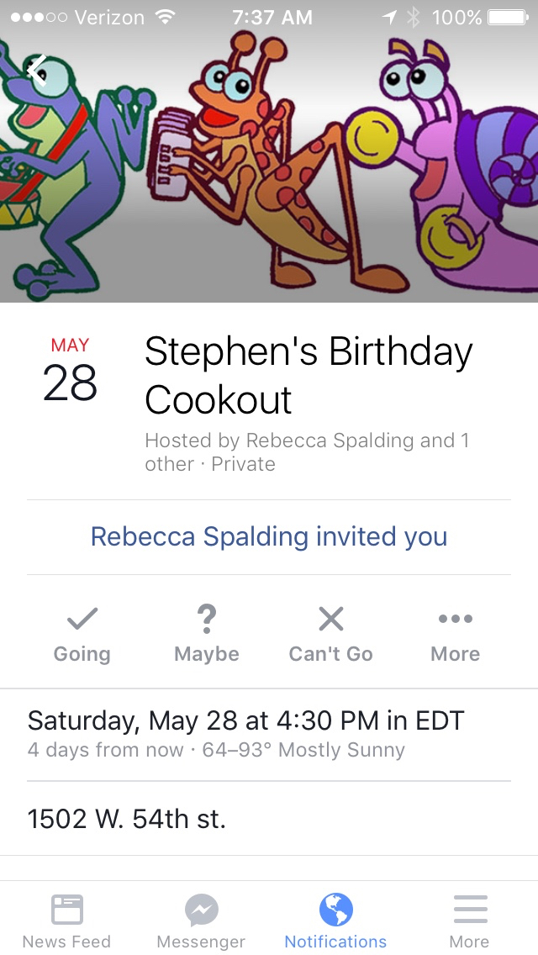This screenshot has height=955, width=538.
Task: Open the three-dot More options
Action: click(455, 620)
